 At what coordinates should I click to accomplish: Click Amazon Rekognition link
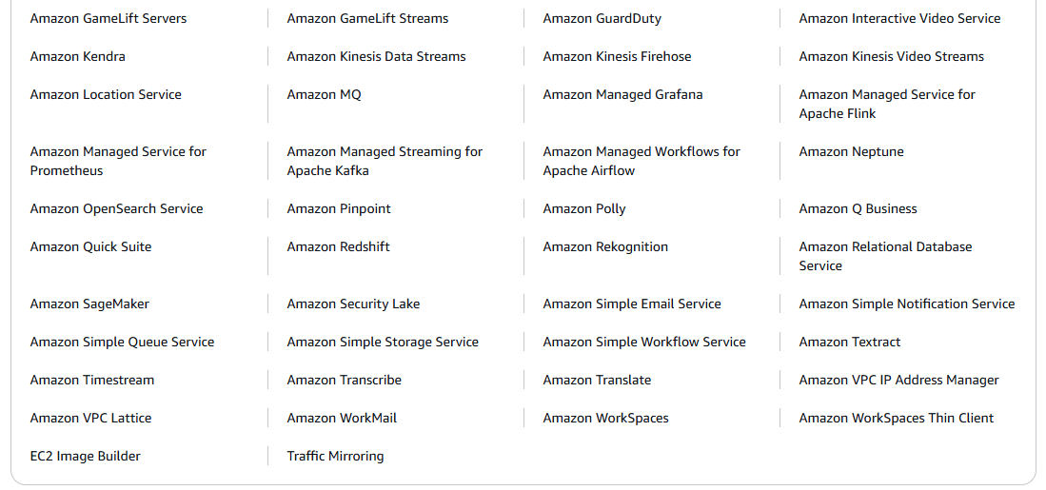click(605, 246)
